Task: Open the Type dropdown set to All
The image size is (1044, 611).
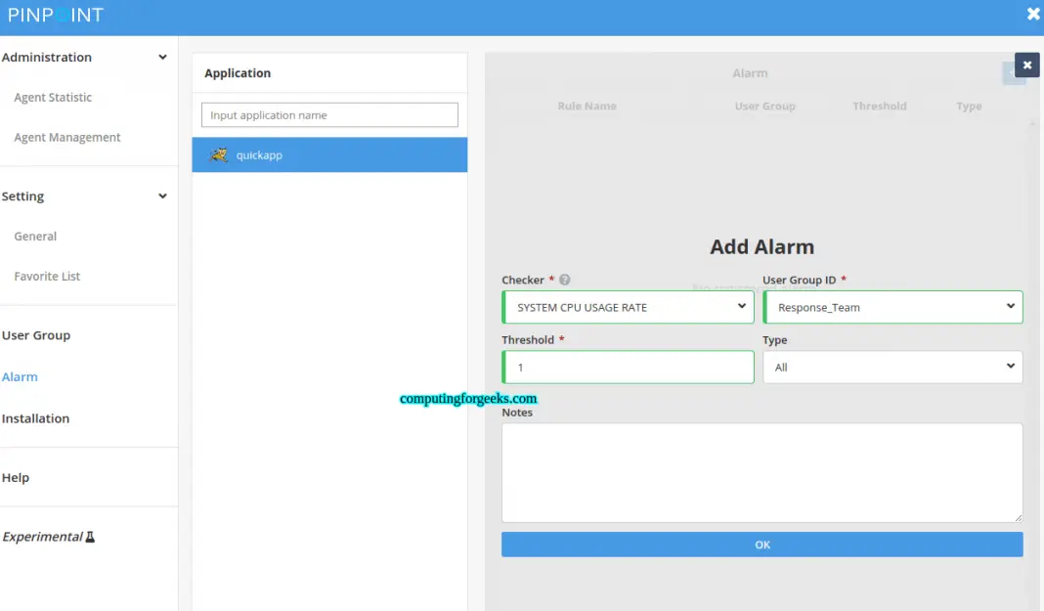Action: tap(892, 367)
